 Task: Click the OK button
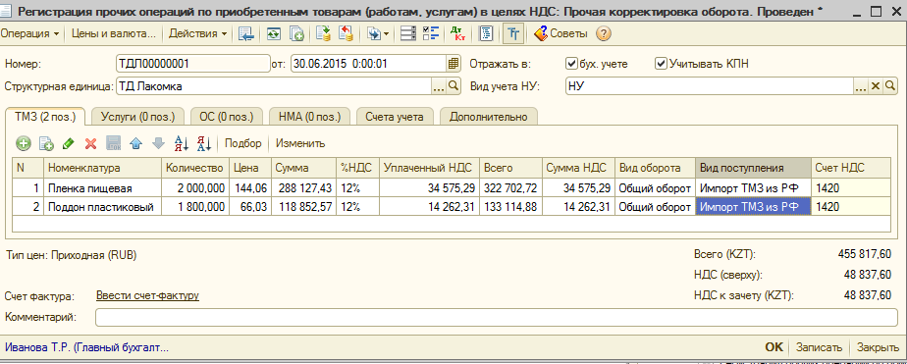tap(774, 347)
